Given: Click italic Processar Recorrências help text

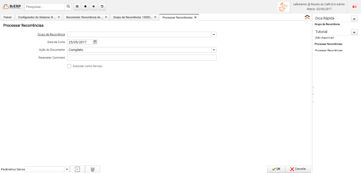Looking at the screenshot, I should [328, 50].
